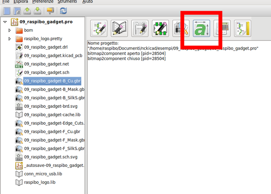
Task: Expand the raspibo_logo.pretty folder
Action: point(10,39)
